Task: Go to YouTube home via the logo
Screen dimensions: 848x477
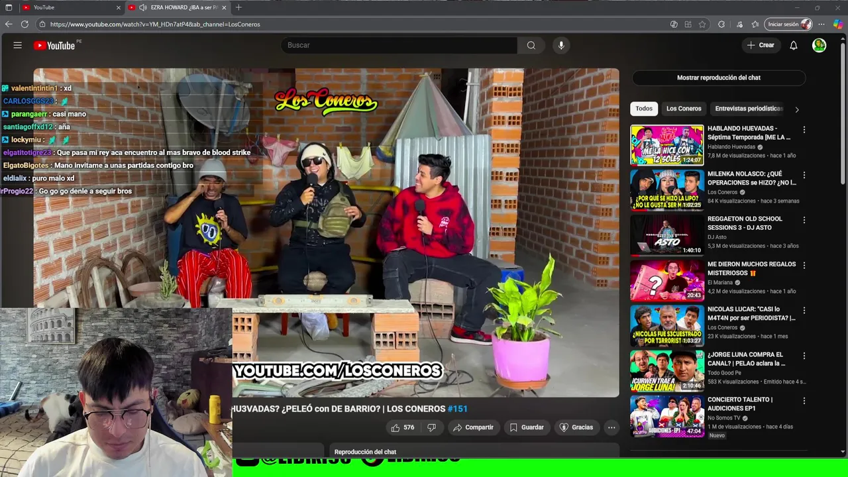Action: (x=54, y=45)
